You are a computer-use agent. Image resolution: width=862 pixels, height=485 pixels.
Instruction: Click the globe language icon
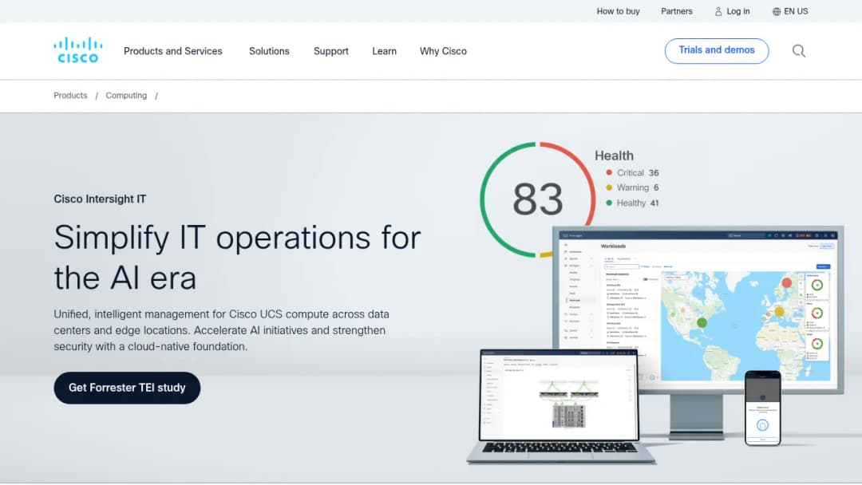(777, 11)
